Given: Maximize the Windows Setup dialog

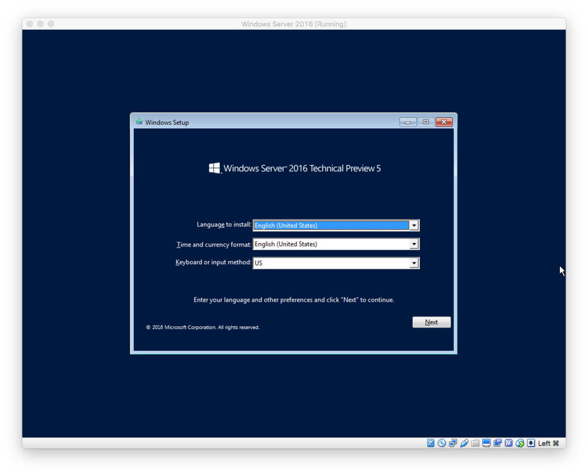Looking at the screenshot, I should tap(426, 122).
